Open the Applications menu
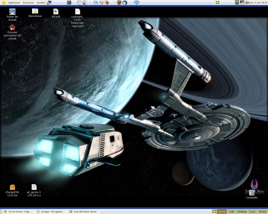 click(x=11, y=2)
